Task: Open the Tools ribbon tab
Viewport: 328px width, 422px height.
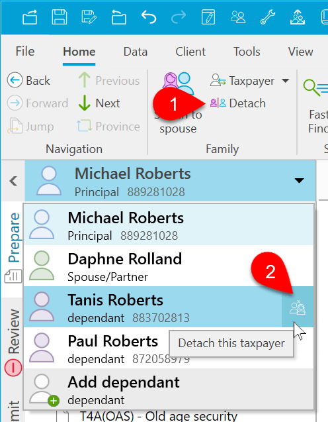Action: click(247, 52)
